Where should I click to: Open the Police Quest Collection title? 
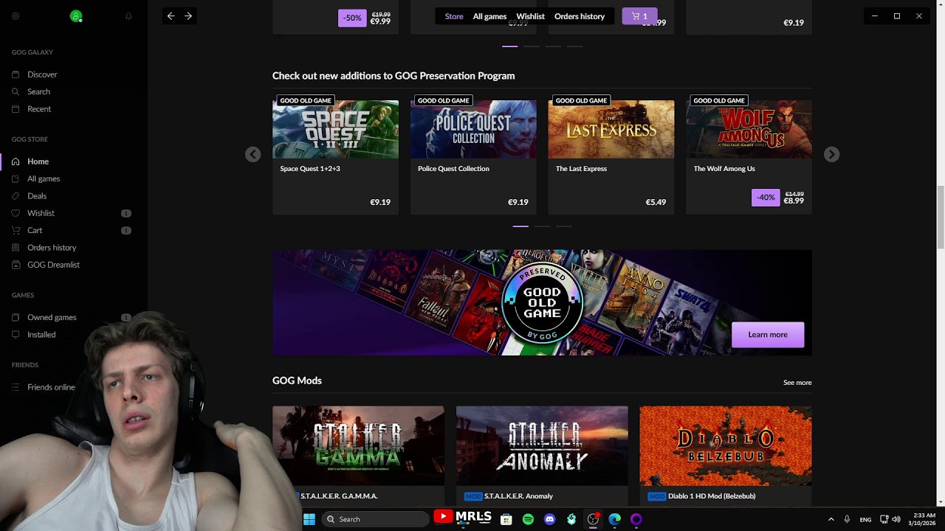click(453, 169)
